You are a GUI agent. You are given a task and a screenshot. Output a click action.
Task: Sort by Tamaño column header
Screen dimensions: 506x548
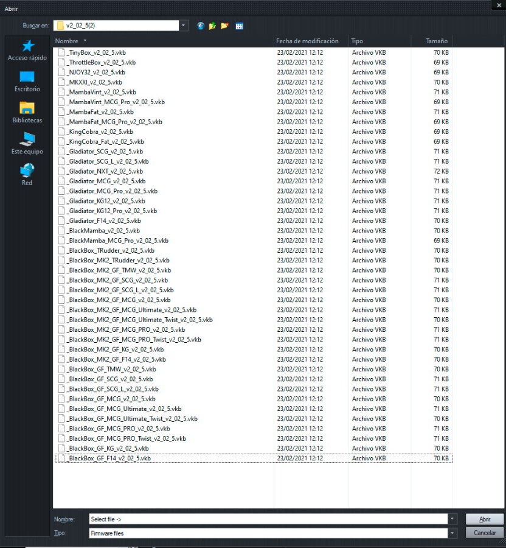tap(432, 41)
